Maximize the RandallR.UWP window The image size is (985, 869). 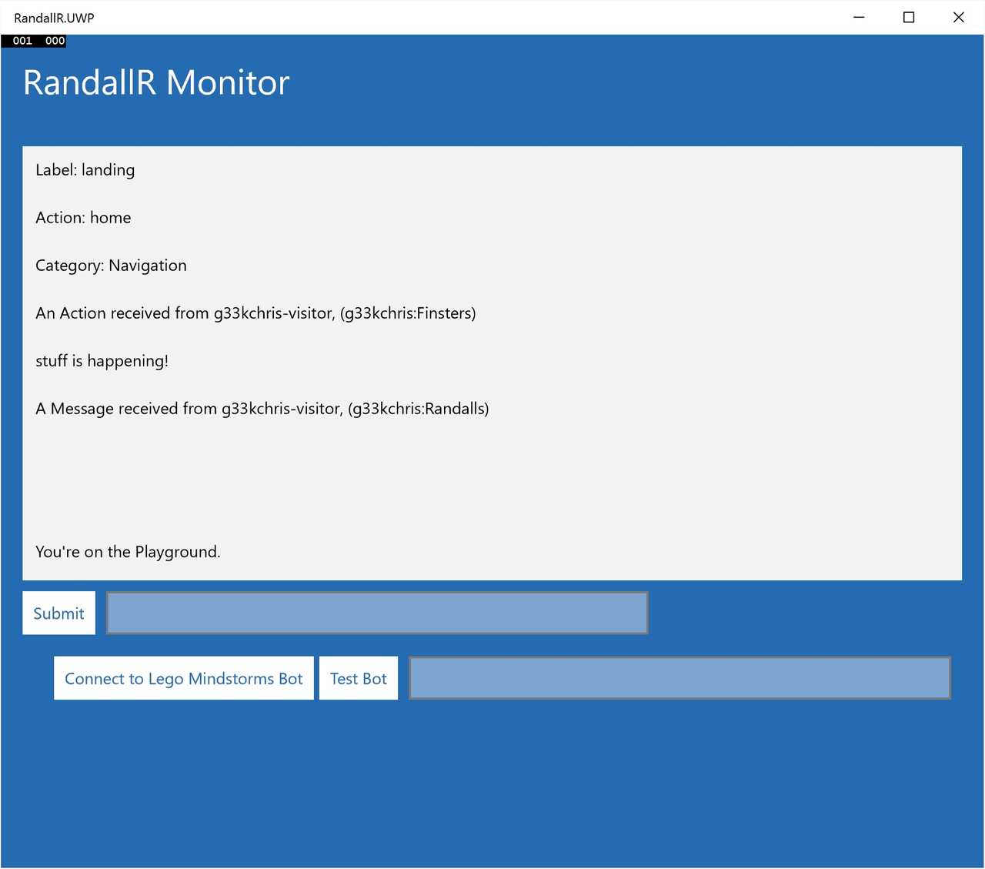(x=908, y=17)
